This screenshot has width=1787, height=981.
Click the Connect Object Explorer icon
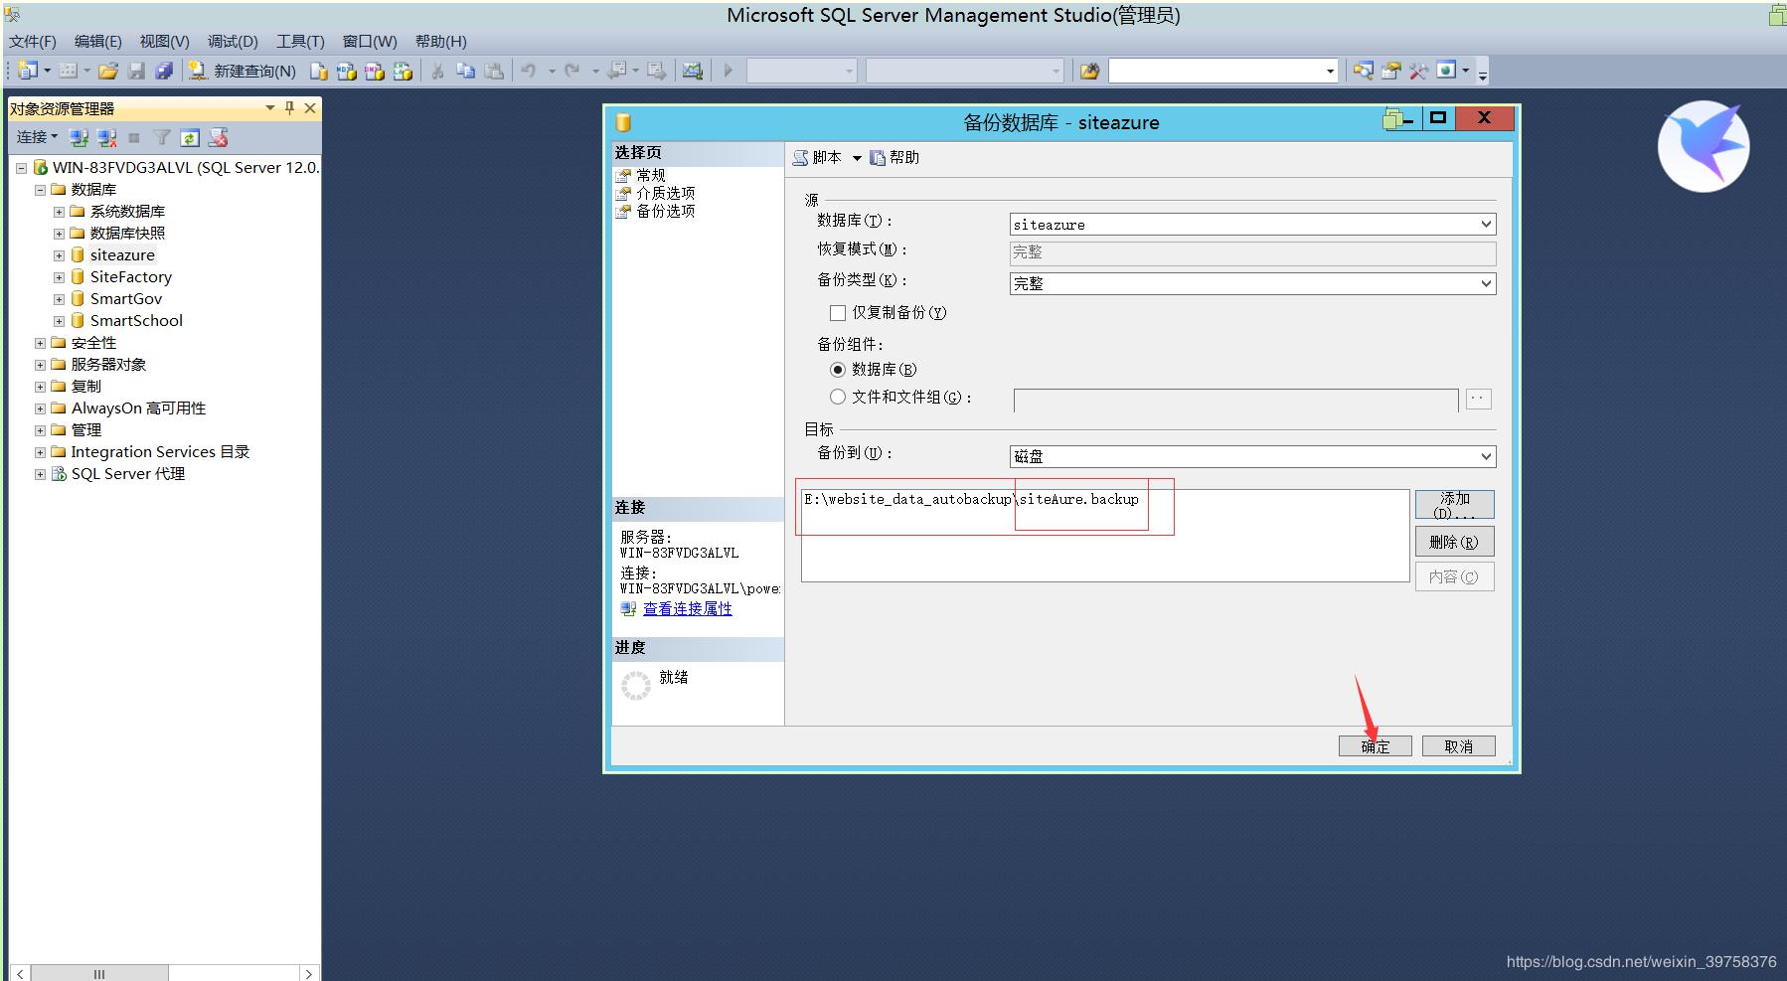80,137
